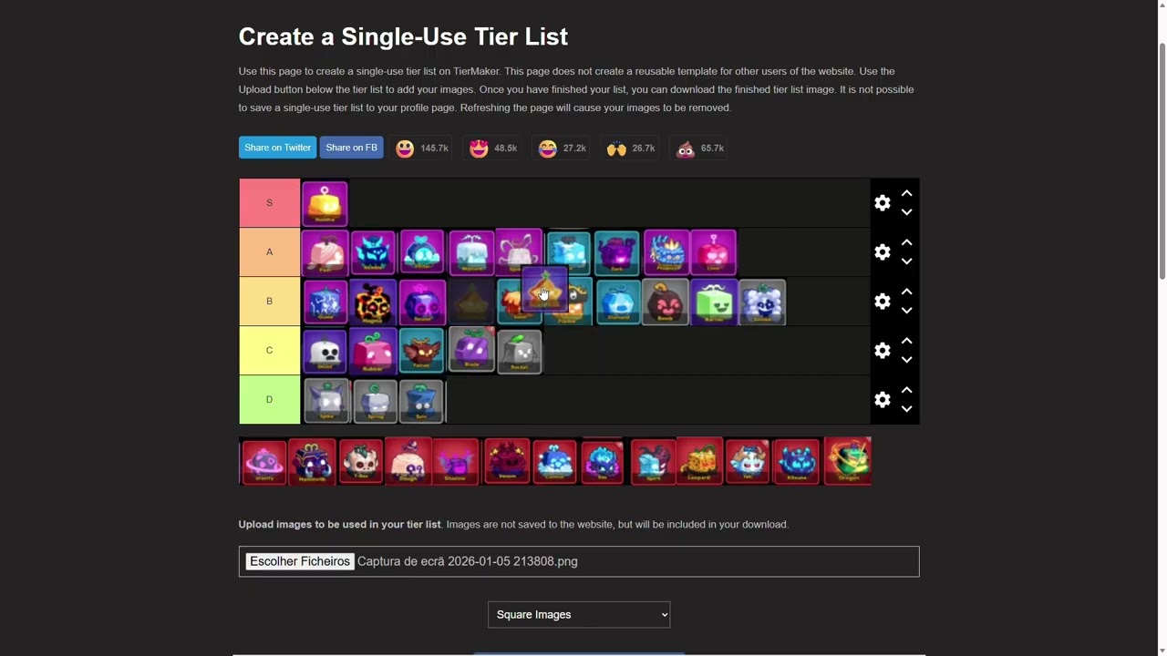Click the green D tier label

(x=269, y=400)
